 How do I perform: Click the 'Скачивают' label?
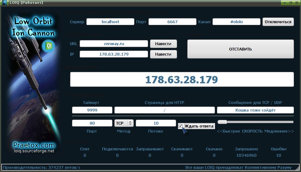click(182, 149)
